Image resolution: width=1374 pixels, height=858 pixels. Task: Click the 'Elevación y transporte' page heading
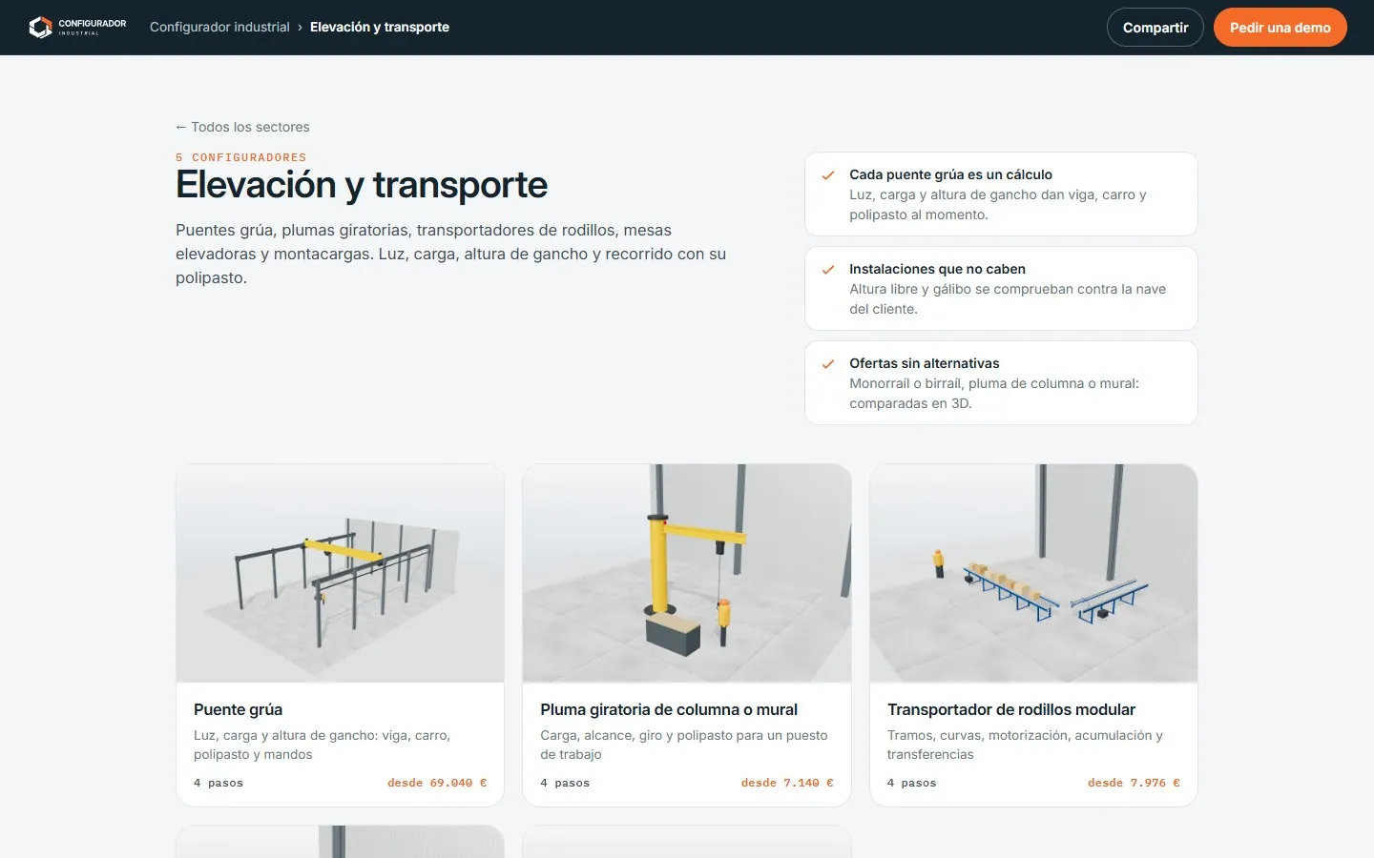click(362, 185)
